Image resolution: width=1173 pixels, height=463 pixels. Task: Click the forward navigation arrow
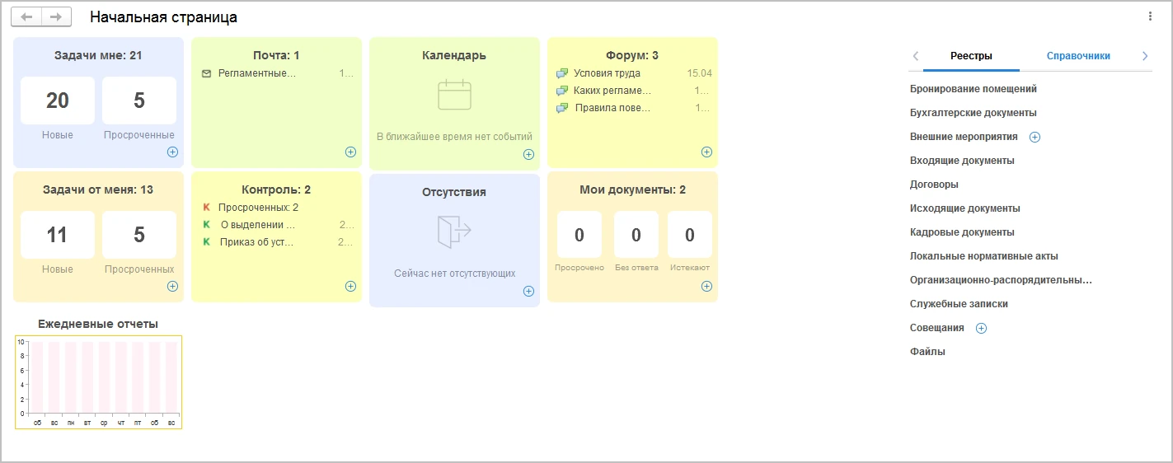point(56,16)
